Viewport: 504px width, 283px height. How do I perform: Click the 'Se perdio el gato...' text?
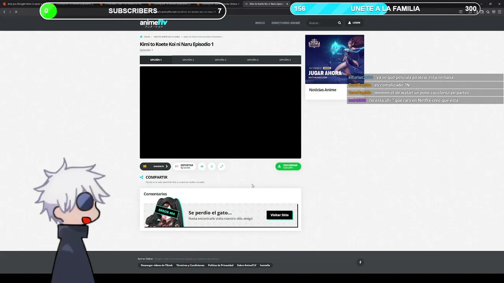(x=210, y=213)
